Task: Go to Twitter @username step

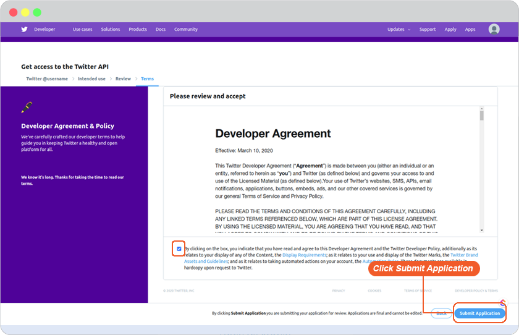Action: pos(47,78)
